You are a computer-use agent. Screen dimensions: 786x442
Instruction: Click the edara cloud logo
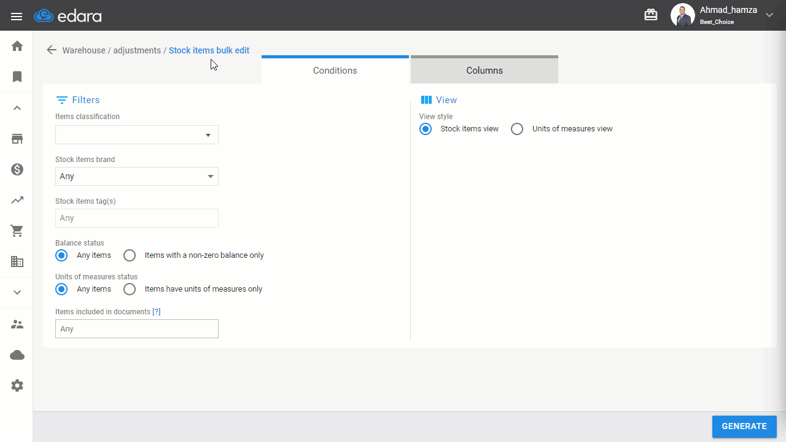(68, 16)
